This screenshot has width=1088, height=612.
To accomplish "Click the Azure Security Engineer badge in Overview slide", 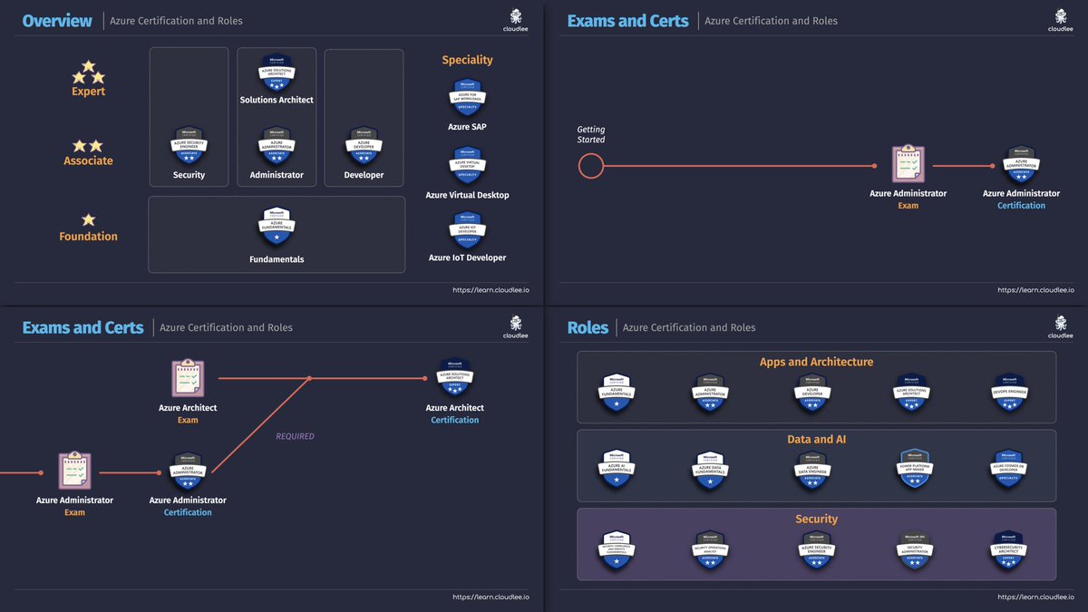I will click(189, 145).
